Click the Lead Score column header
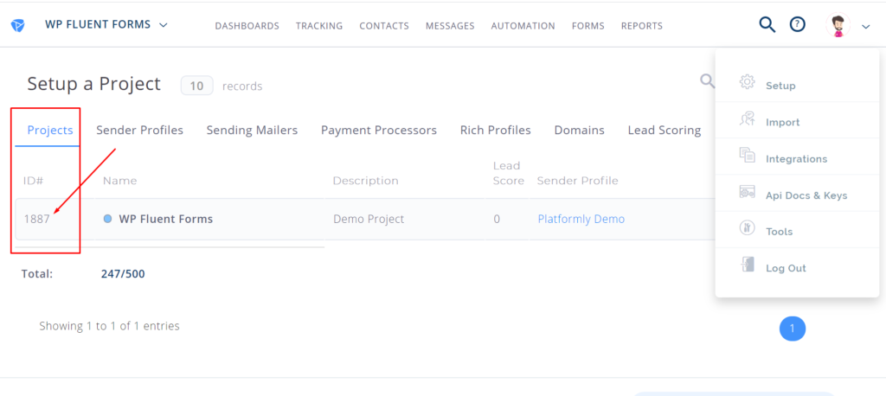This screenshot has height=396, width=886. coord(508,173)
